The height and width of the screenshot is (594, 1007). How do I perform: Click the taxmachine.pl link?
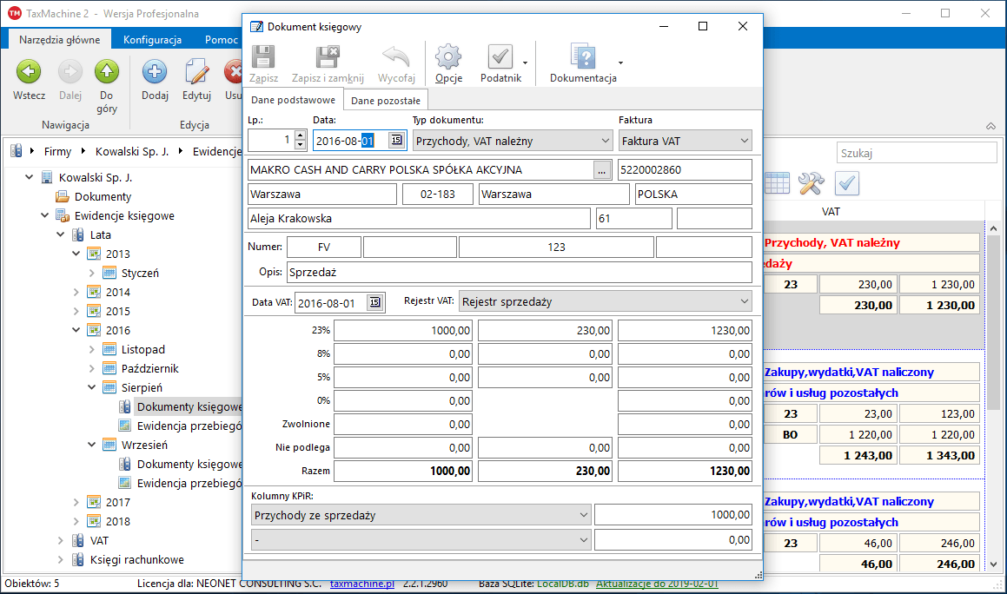(362, 584)
